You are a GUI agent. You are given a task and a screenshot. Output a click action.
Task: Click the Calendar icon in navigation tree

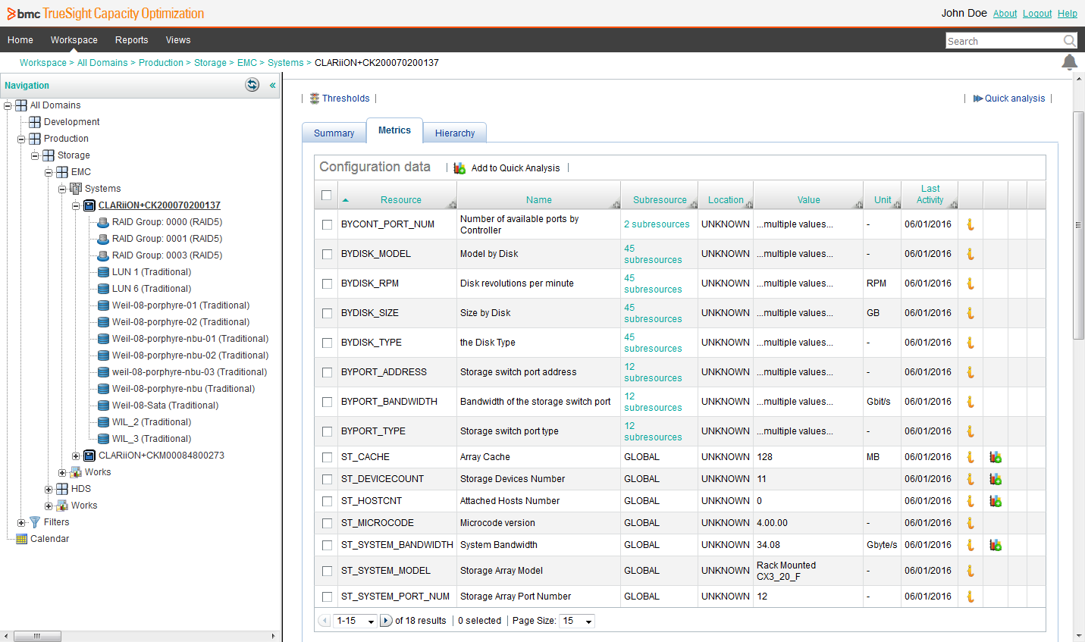coord(21,539)
